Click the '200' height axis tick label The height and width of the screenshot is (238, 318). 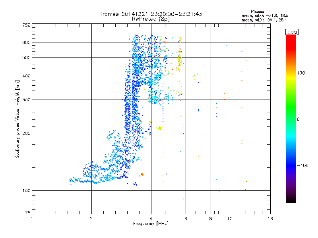point(26,133)
